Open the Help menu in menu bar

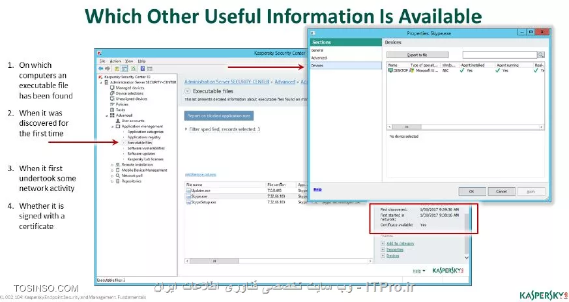(x=141, y=61)
